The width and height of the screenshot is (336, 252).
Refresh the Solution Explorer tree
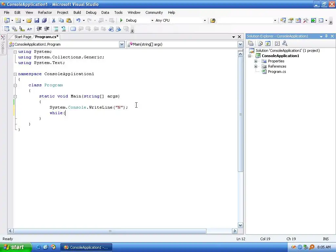pos(268,44)
